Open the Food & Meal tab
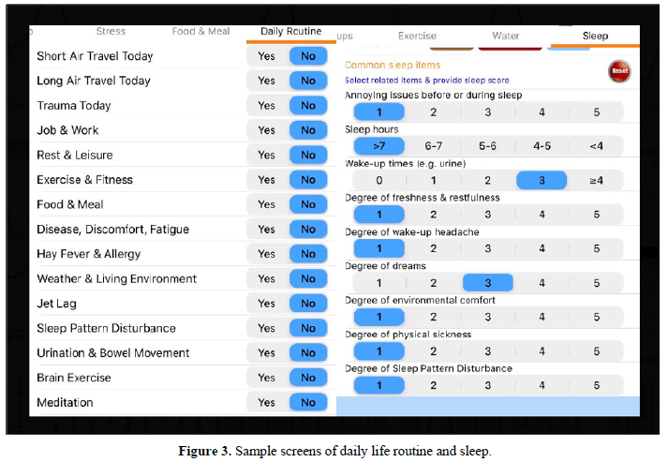Image resolution: width=668 pixels, height=462 pixels. [200, 32]
